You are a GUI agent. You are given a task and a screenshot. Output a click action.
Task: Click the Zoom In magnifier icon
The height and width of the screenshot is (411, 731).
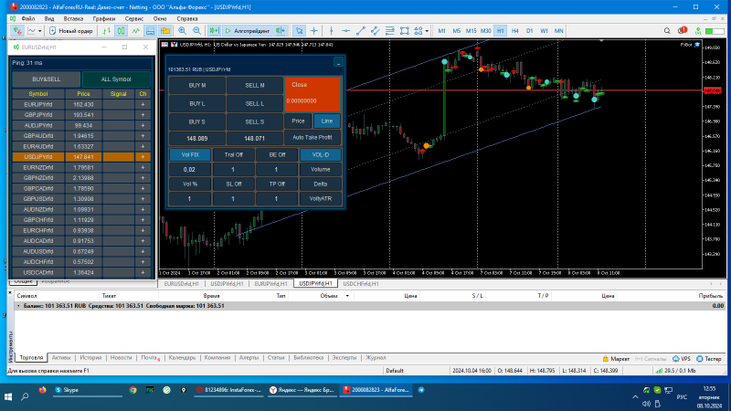pos(182,31)
